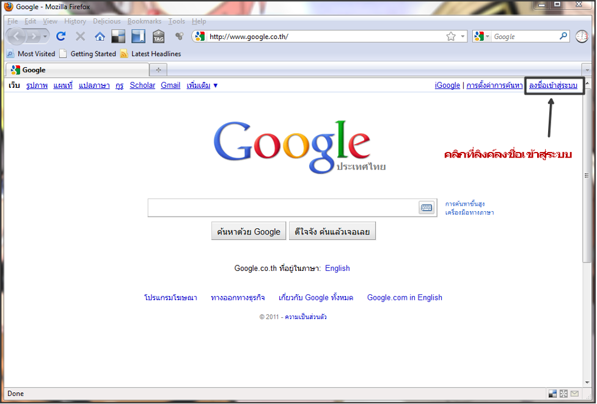Open the กรู link in Google navigation

coord(120,85)
